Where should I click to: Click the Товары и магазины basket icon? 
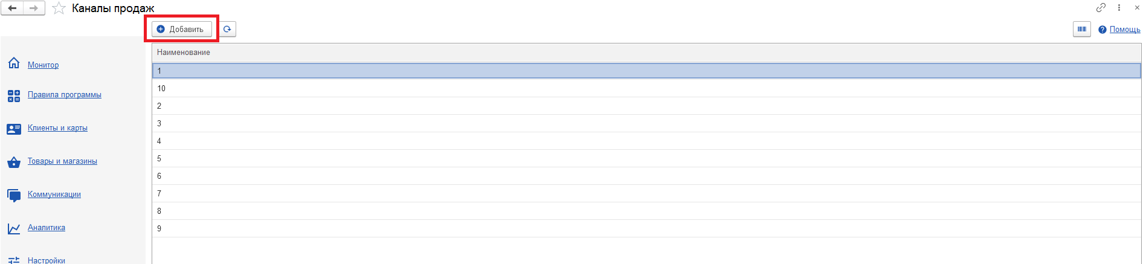[x=14, y=162]
